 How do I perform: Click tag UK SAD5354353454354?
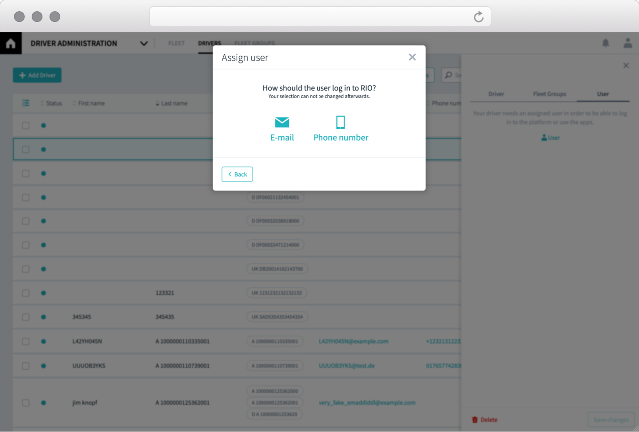(278, 317)
